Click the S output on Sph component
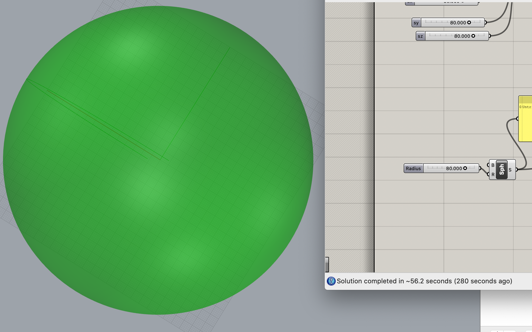 (x=510, y=170)
